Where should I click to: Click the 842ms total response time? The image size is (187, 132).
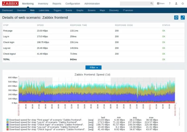click(x=73, y=59)
